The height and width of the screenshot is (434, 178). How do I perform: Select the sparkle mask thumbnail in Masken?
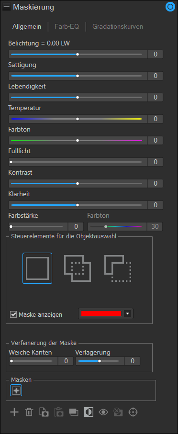pos(16,390)
